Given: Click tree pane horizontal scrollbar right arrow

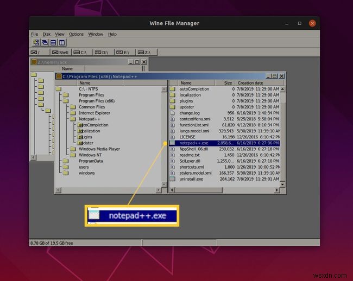Looking at the screenshot, I should tap(159, 190).
